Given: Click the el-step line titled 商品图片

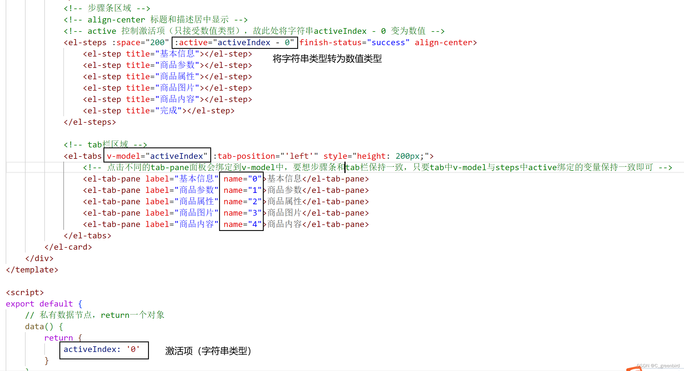Looking at the screenshot, I should coord(167,88).
